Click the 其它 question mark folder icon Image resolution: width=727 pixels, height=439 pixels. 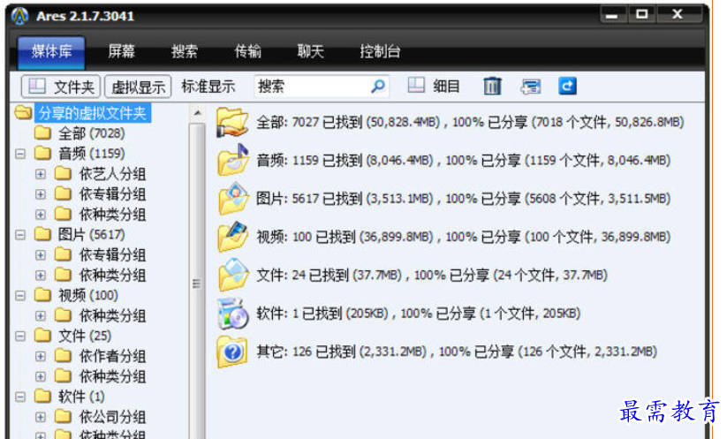coord(231,352)
